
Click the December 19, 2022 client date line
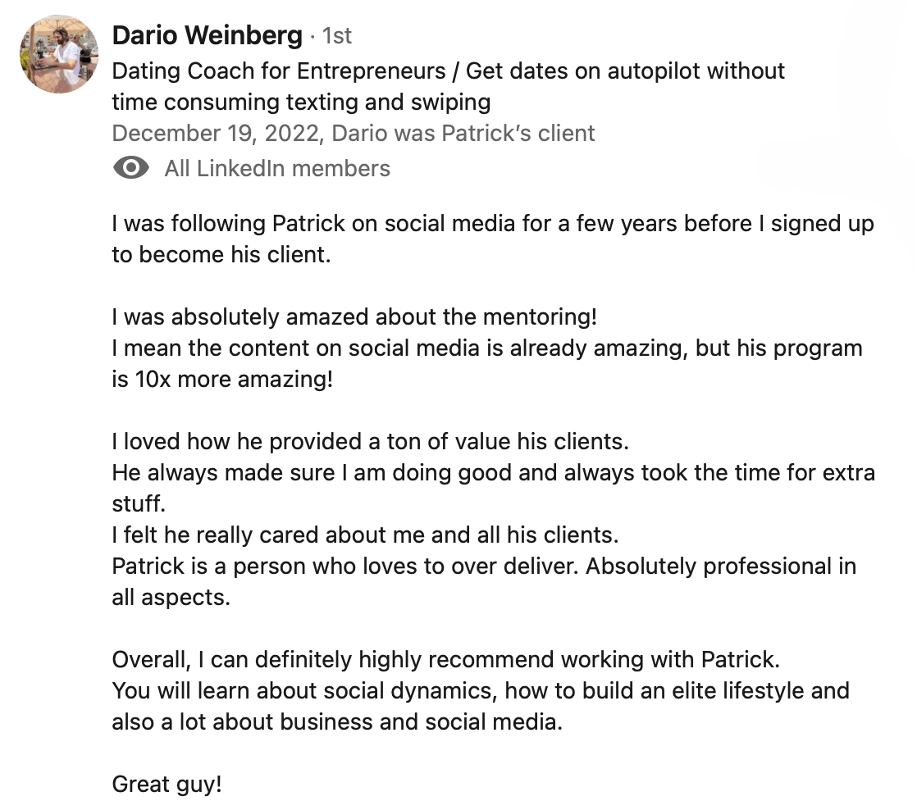pos(354,134)
